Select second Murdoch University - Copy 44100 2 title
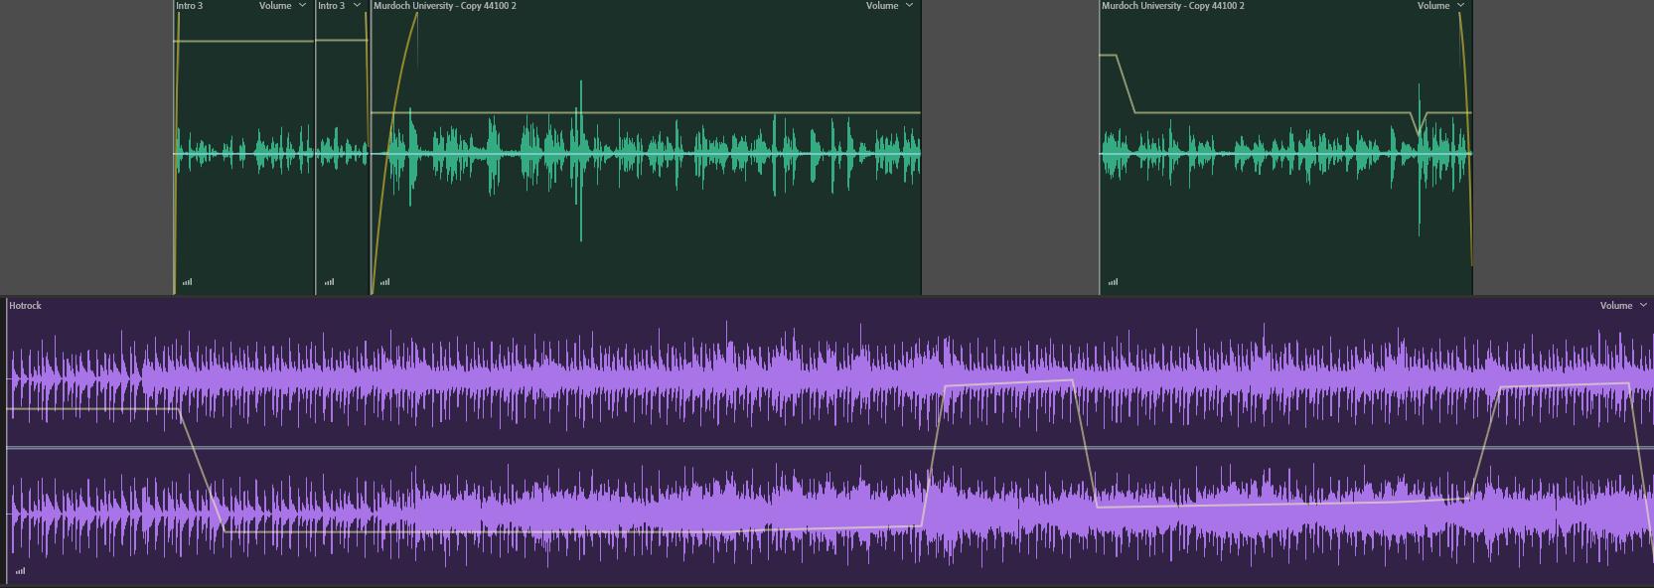Screen dimensions: 1654x588 [1173, 6]
